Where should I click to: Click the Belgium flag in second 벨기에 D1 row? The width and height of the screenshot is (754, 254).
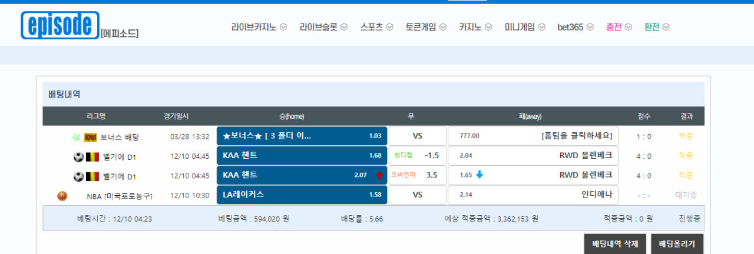pos(92,176)
